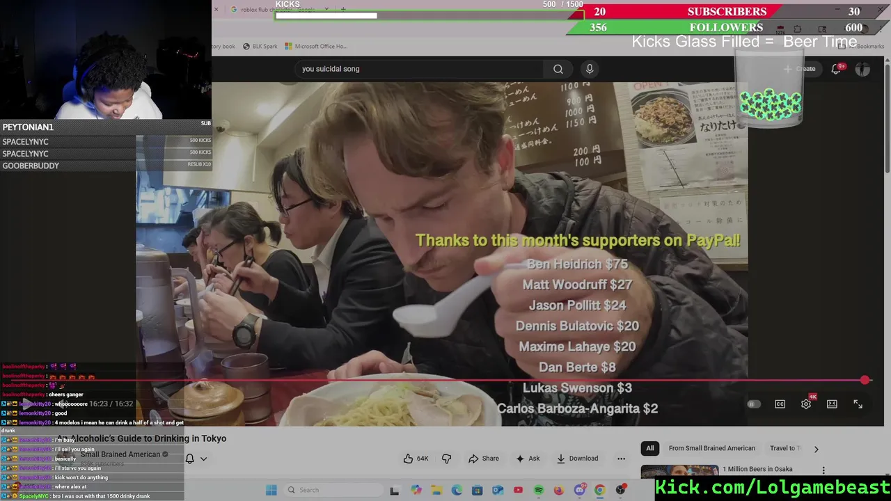Open the YouTube account avatar menu
Viewport: 891px width, 501px height.
pyautogui.click(x=862, y=69)
